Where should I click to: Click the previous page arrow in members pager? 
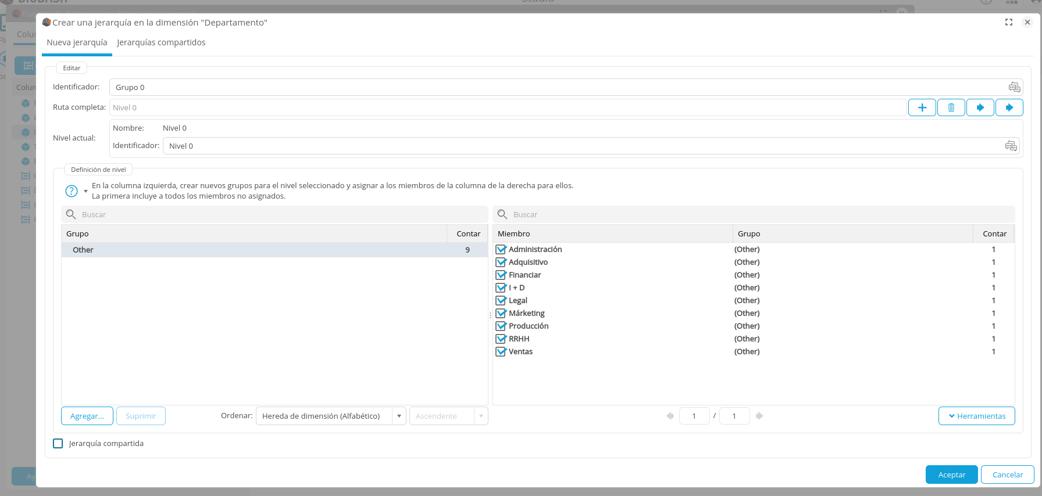(670, 416)
